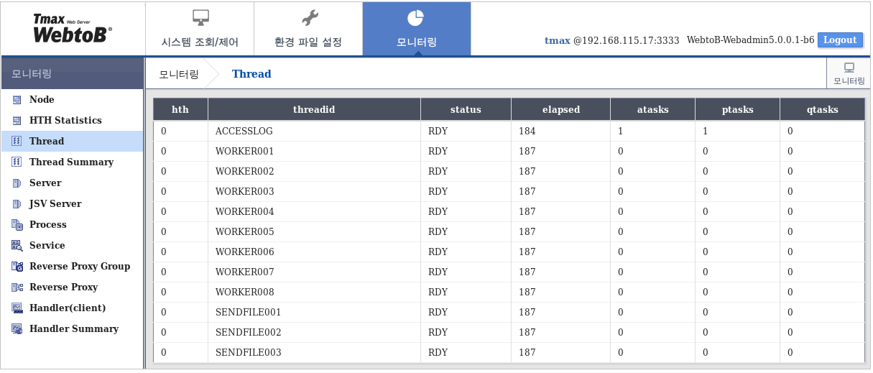Viewport: 873px width, 373px height.
Task: Click the HTH Statistics sidebar icon
Action: [17, 121]
